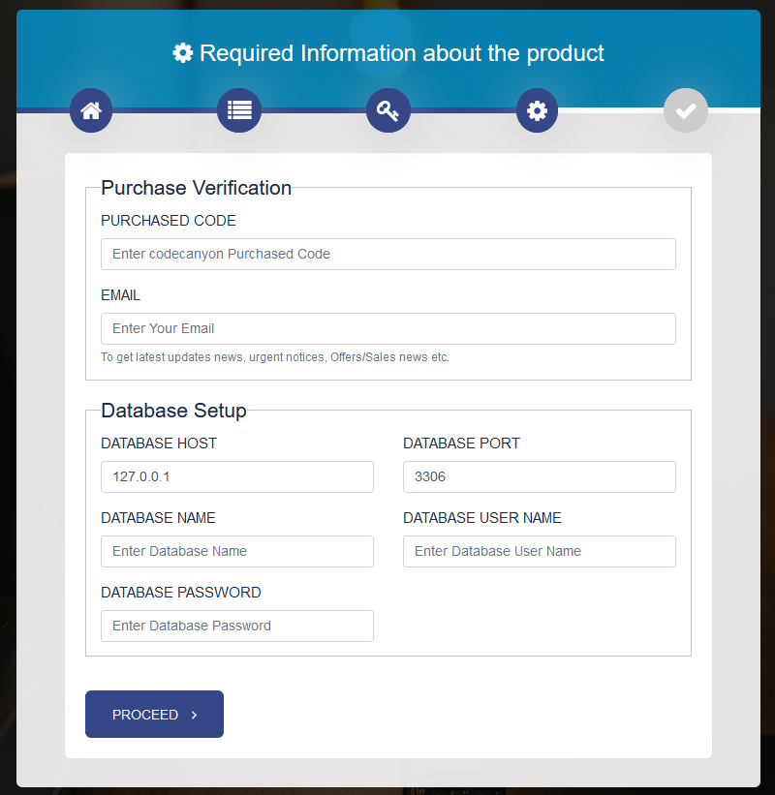Screen dimensions: 775x795
Task: Select the key step icon
Action: [x=388, y=110]
